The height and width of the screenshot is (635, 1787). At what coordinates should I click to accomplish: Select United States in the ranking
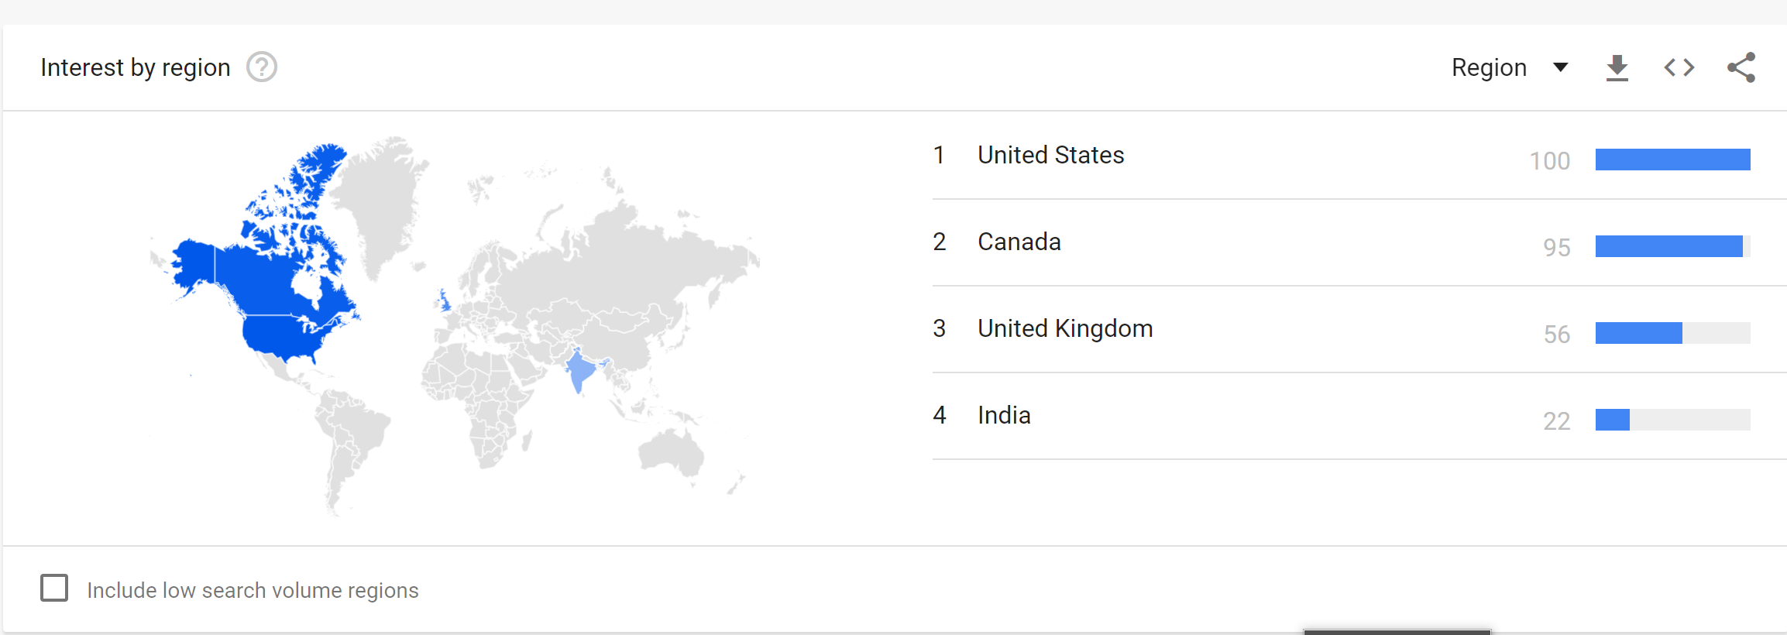pos(1050,155)
